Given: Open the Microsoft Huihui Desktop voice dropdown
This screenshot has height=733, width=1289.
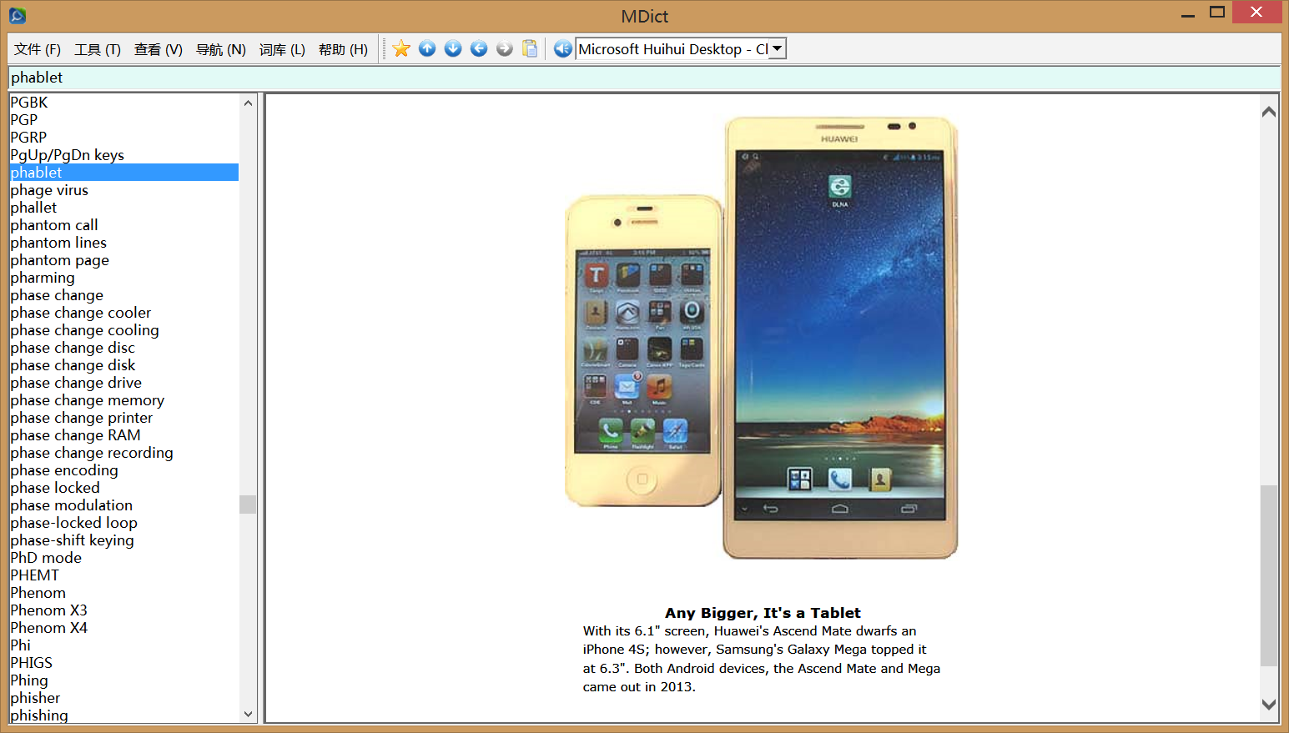Looking at the screenshot, I should (777, 49).
